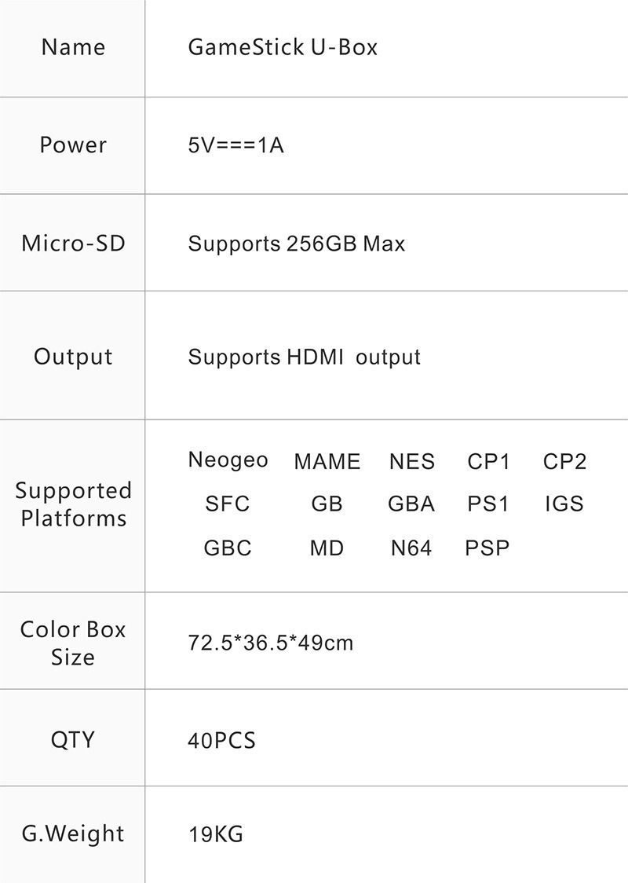The image size is (628, 883).
Task: Click the 'IGS' platform entry
Action: (x=564, y=504)
